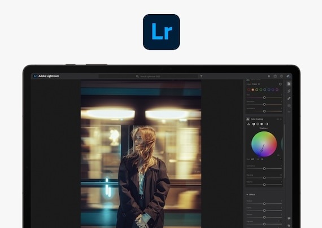This screenshot has width=322, height=228.
Task: Click the Lightroom Lr app logo
Action: (x=162, y=32)
